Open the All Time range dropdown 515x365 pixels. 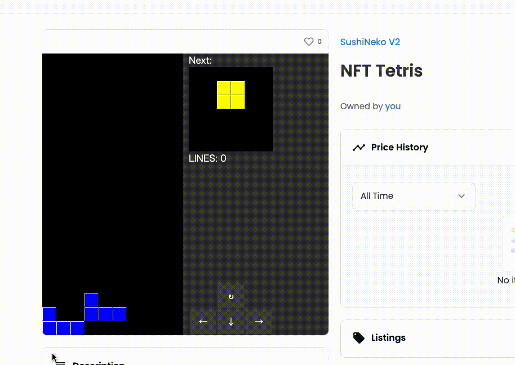(414, 196)
